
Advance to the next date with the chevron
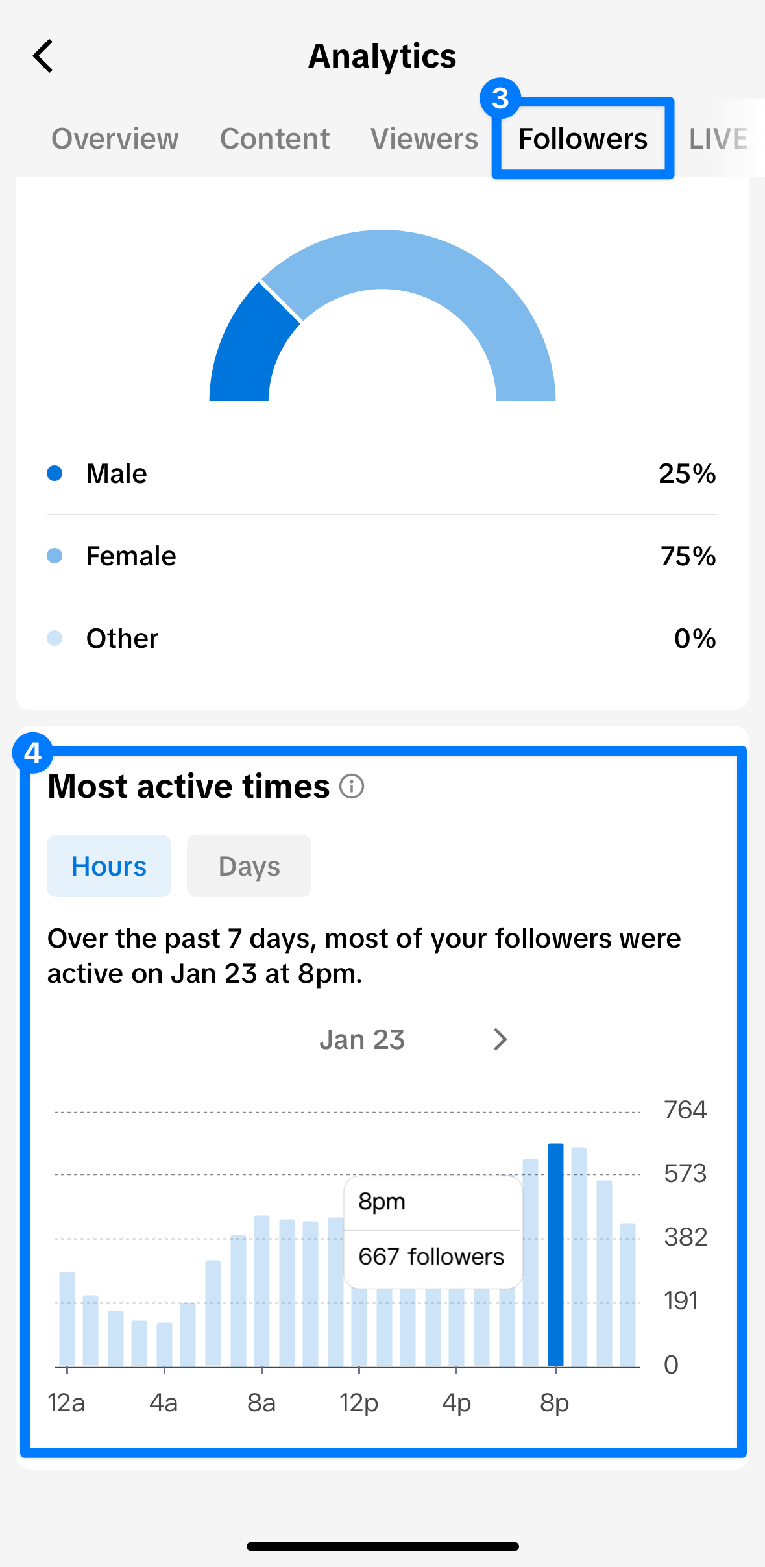[x=500, y=1039]
